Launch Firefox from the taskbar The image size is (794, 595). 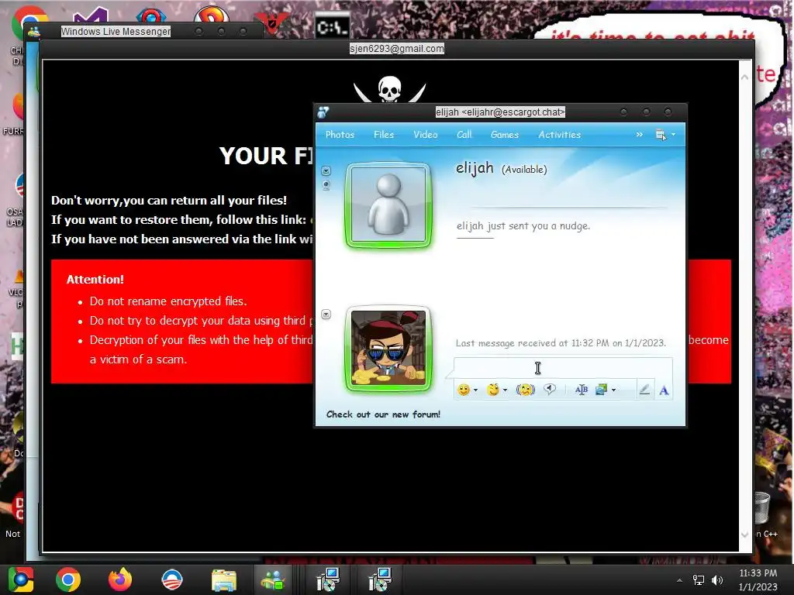(x=120, y=580)
